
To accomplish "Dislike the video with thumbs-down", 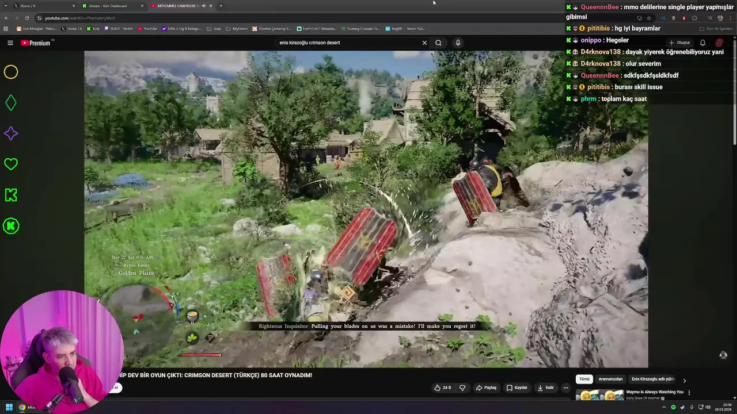I will tap(462, 388).
